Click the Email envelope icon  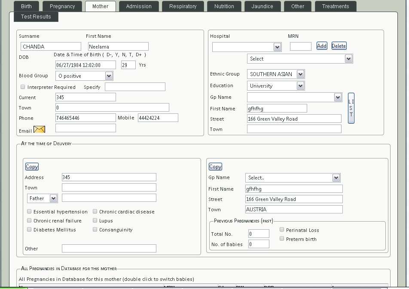point(39,129)
